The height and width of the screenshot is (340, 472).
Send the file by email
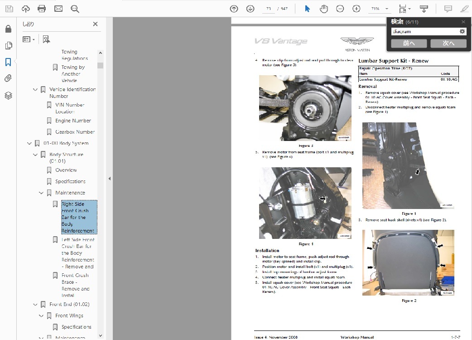point(58,9)
